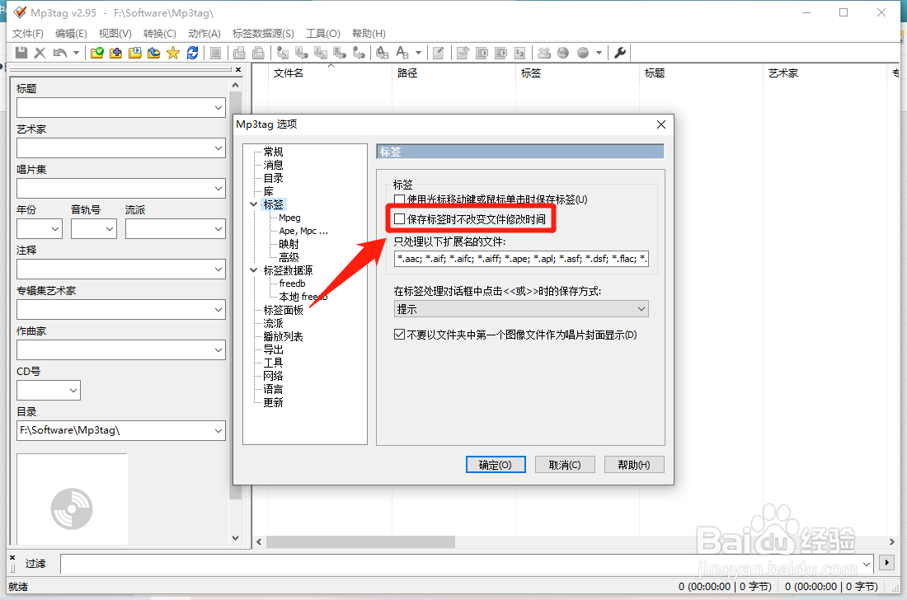Collapse the 标签 tree node
The image size is (907, 600).
pos(253,204)
